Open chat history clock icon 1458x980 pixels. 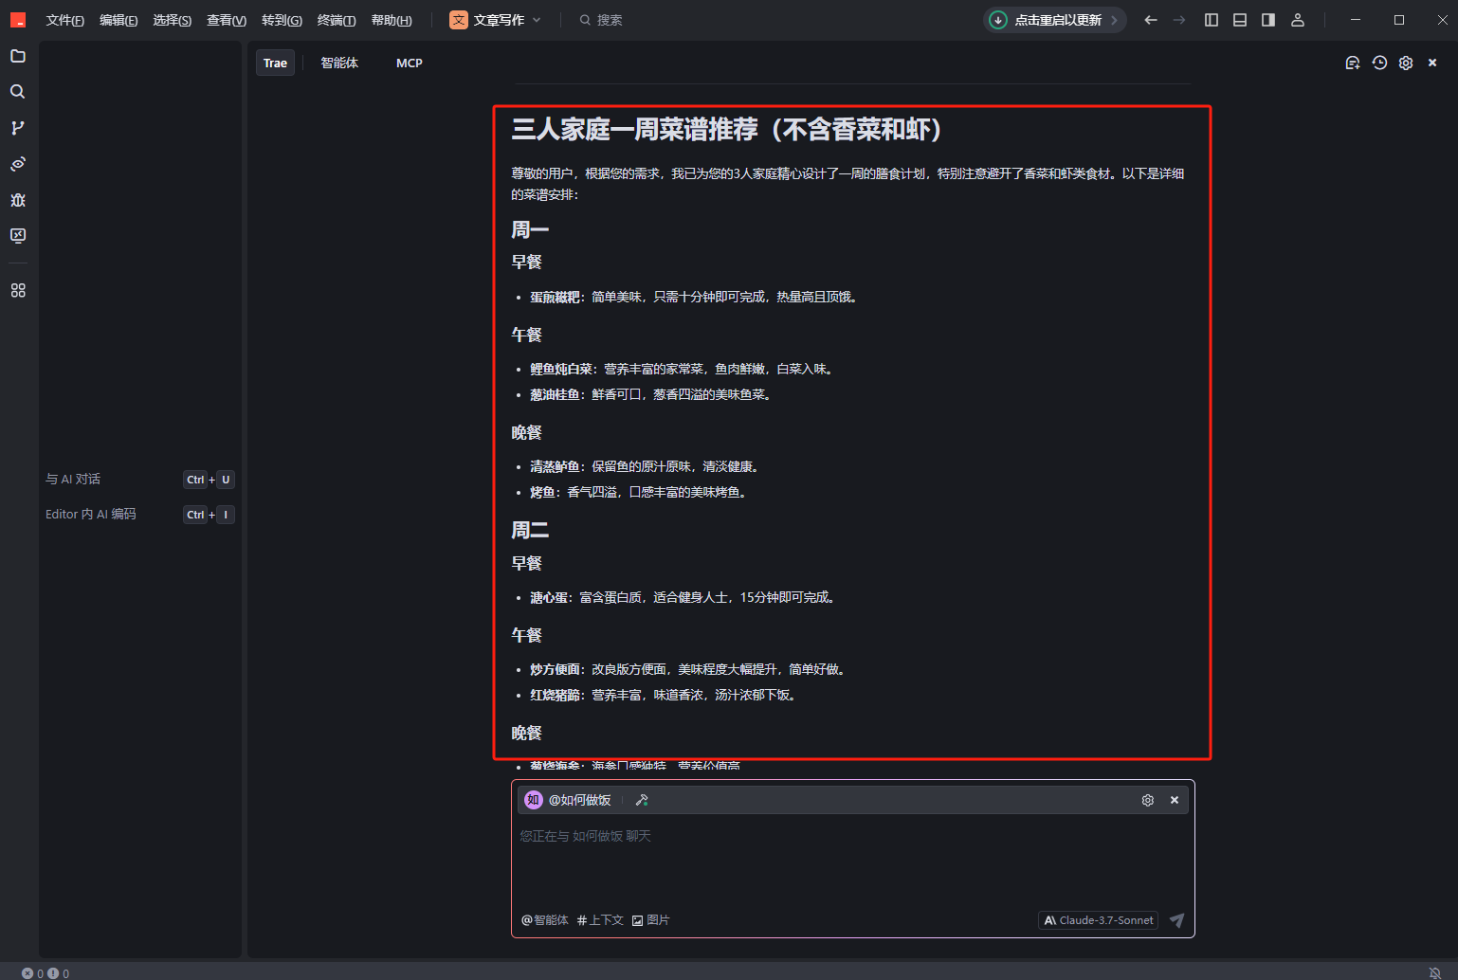click(x=1379, y=63)
